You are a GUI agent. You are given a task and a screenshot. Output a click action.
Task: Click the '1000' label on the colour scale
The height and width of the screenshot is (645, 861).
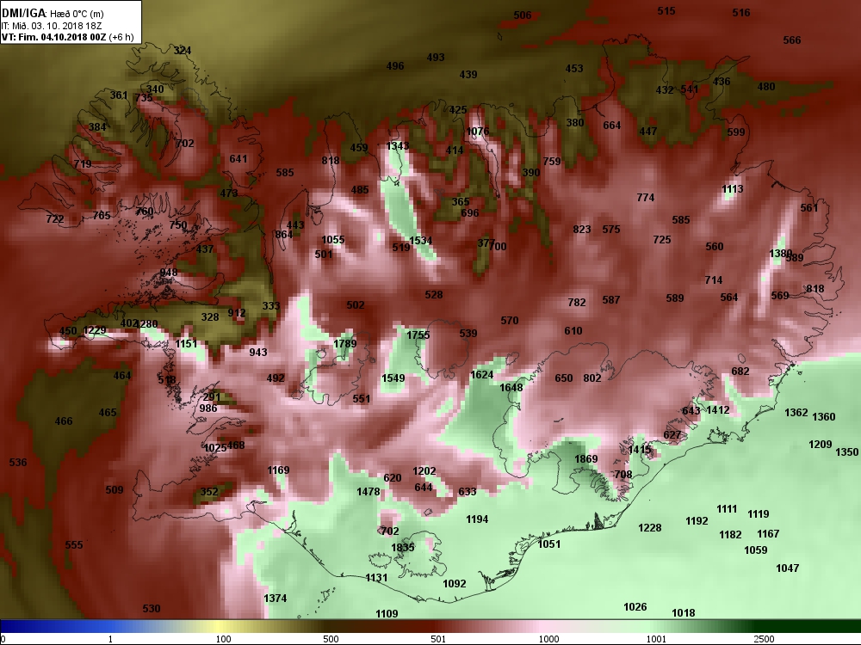548,639
